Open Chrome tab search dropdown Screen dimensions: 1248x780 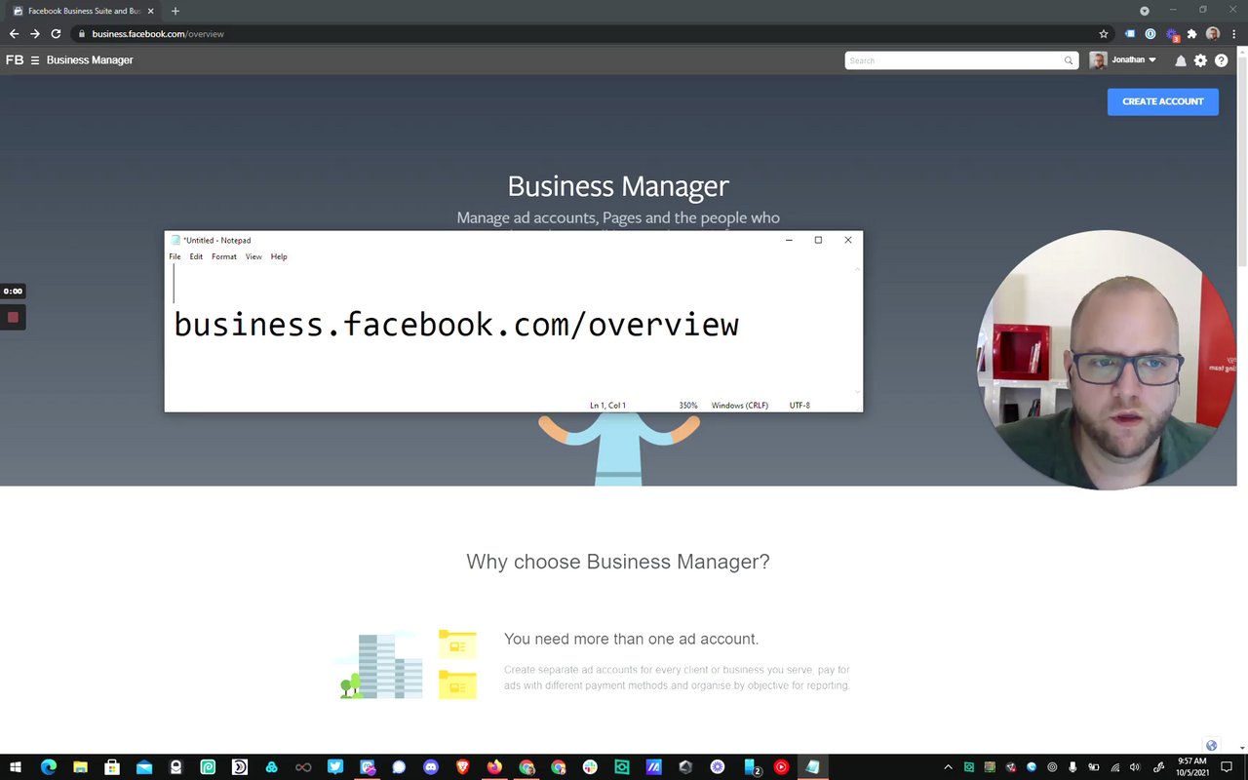[1145, 11]
